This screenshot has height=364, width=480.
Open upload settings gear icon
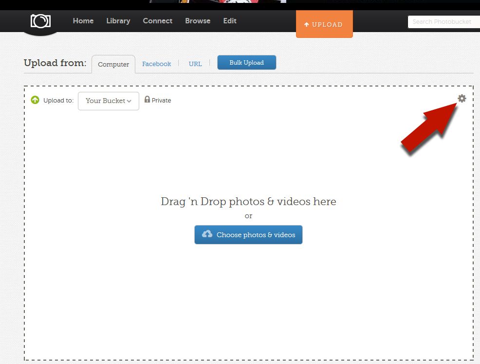point(462,99)
